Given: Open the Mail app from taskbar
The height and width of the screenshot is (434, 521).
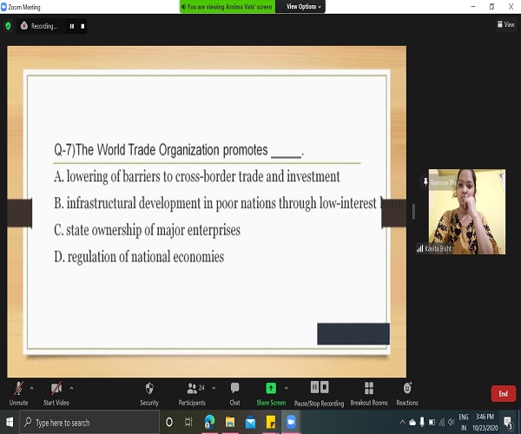Looking at the screenshot, I should pyautogui.click(x=251, y=423).
